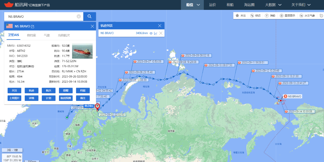This screenshot has height=162, width=324.
Task: Click the 关注 star icon in map toolbar
Action: (237, 15)
